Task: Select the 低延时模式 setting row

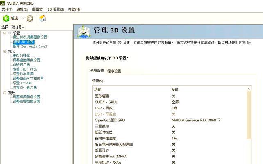Action: coord(170,132)
